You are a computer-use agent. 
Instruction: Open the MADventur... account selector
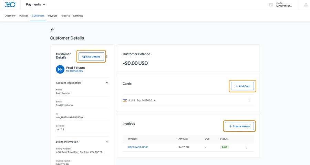[284, 4]
